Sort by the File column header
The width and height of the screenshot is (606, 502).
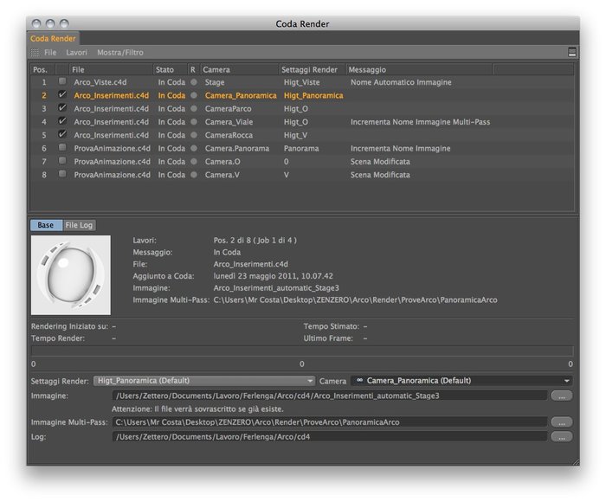click(x=111, y=70)
